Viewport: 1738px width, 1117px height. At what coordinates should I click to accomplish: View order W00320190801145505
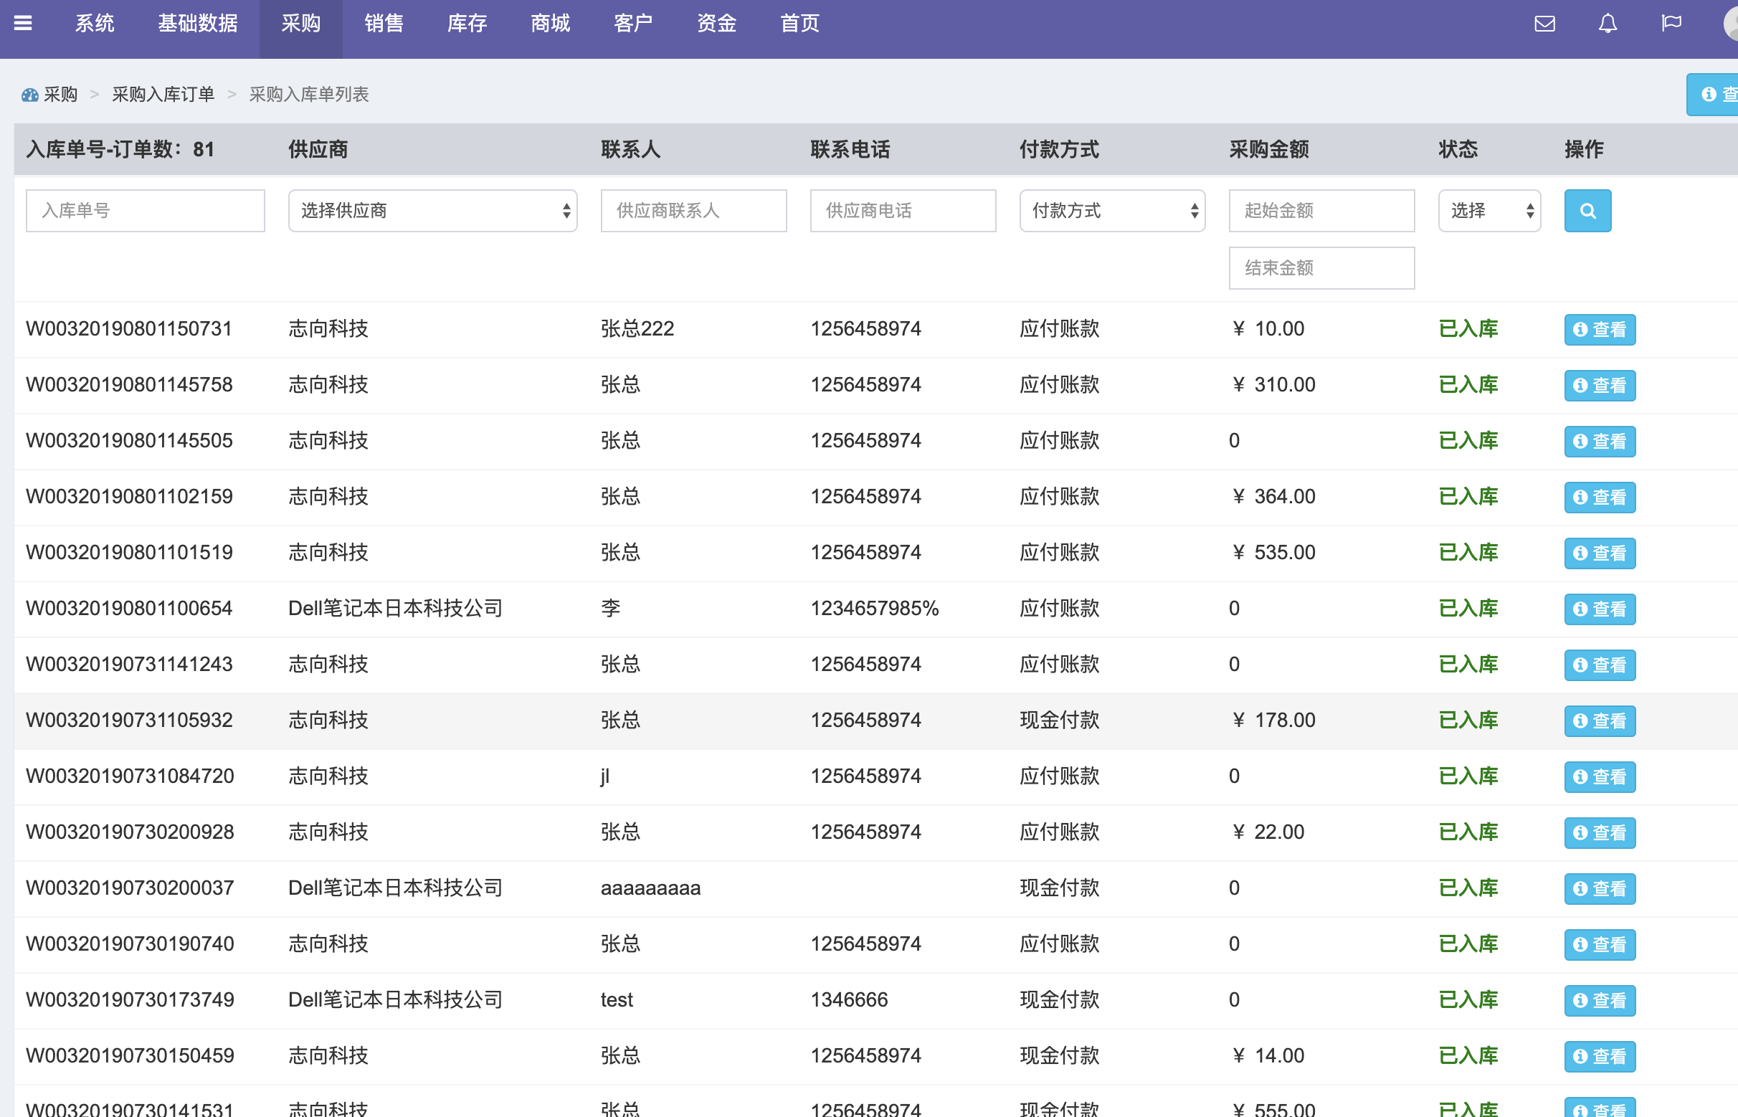click(1600, 442)
